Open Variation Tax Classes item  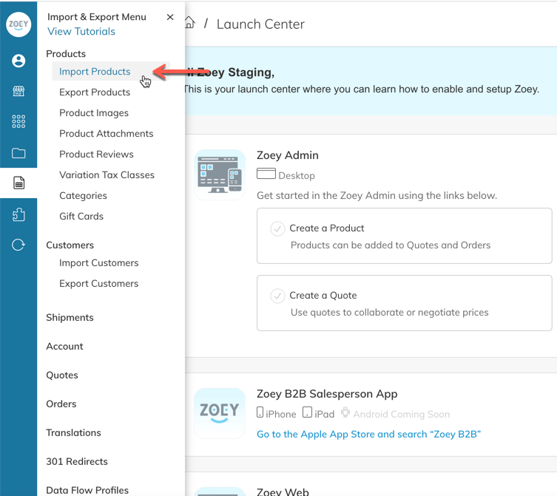coord(107,174)
